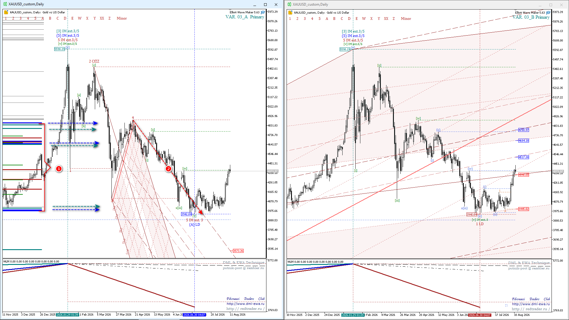Maximize the VAR. 03_A chart window
This screenshot has height=320, width=569.
(x=265, y=4)
